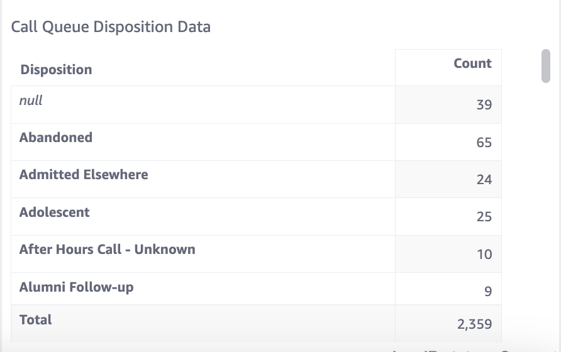
Task: Click the count value 10
Action: (484, 255)
